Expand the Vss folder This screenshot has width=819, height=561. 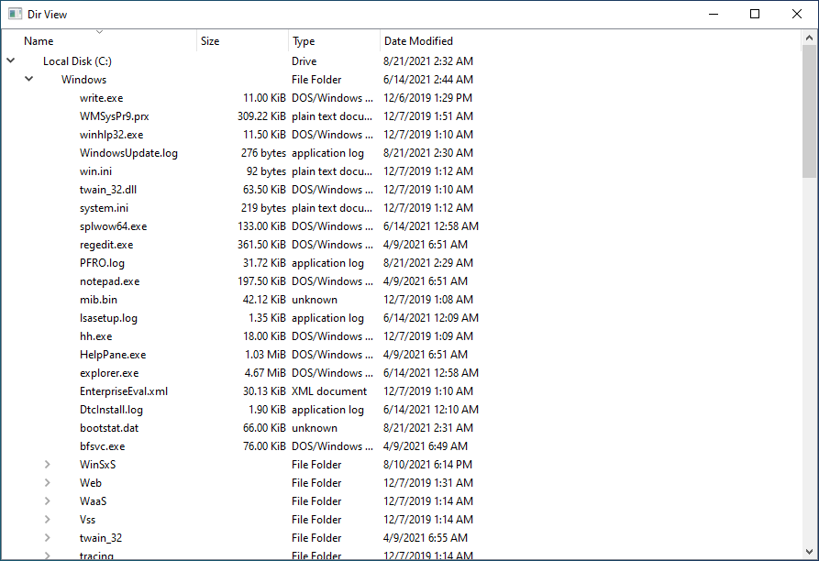pos(47,519)
